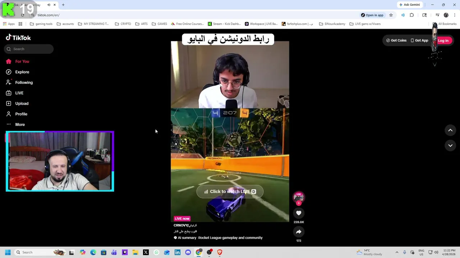Open Microsoft Store from the taskbar
The height and width of the screenshot is (258, 460).
(x=103, y=252)
